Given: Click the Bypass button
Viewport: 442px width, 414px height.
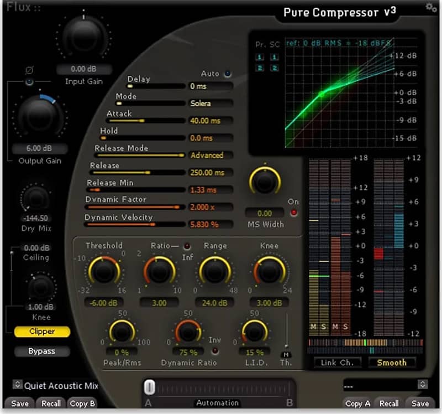Looking at the screenshot, I should [x=41, y=351].
